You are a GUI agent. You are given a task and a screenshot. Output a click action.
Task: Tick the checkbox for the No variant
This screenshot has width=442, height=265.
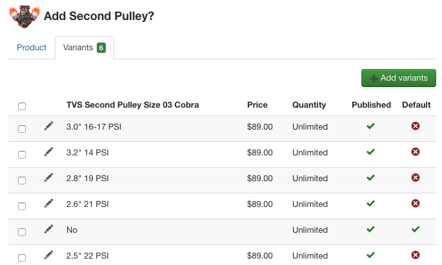point(22,232)
